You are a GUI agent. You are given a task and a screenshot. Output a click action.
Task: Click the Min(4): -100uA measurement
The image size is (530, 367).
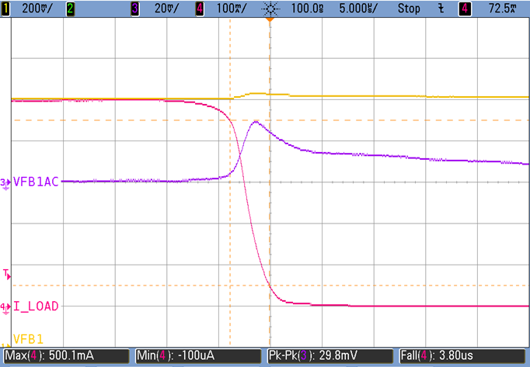click(198, 356)
